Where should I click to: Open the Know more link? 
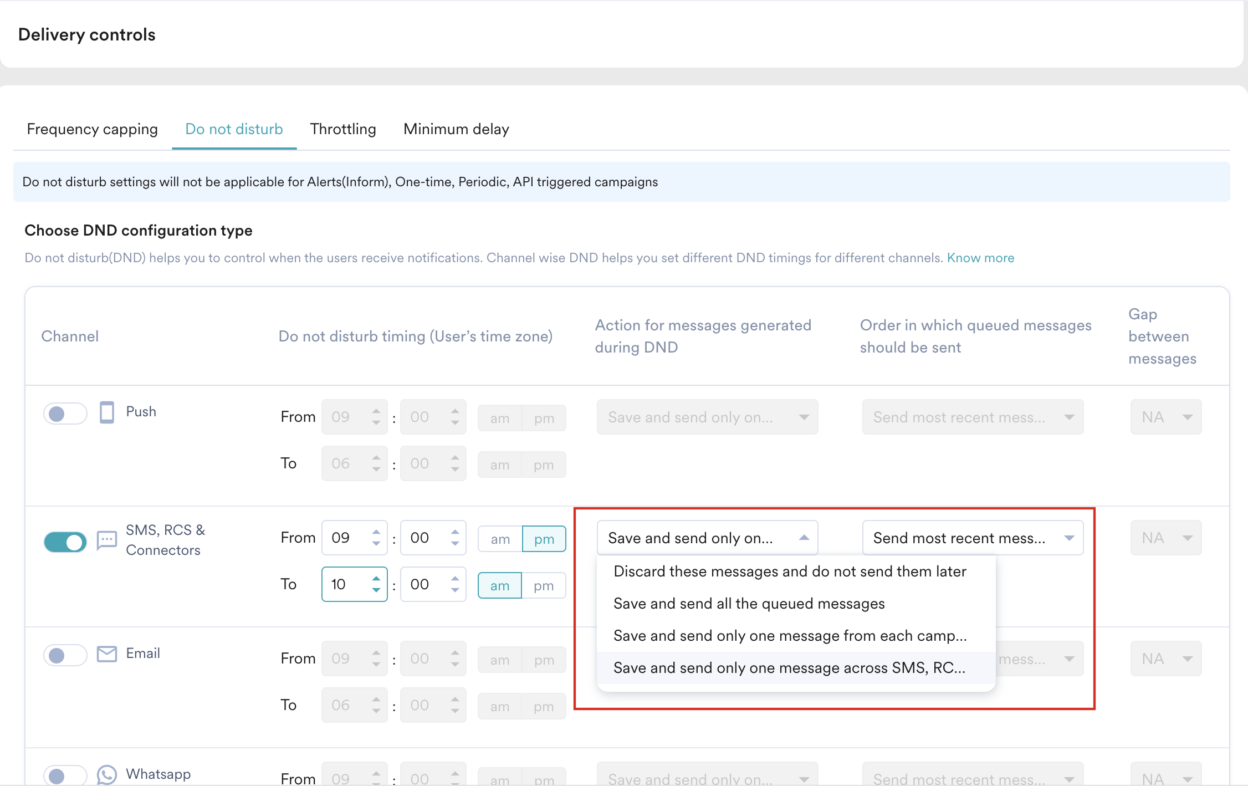[980, 258]
